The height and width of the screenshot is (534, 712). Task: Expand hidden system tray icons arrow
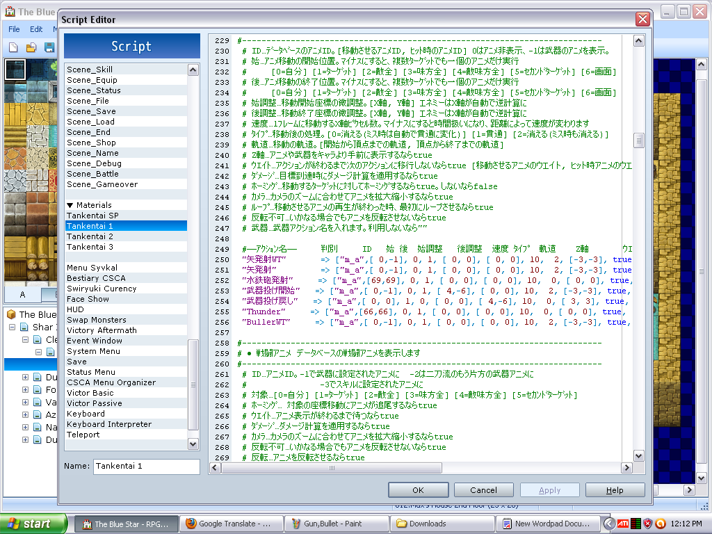click(x=610, y=524)
